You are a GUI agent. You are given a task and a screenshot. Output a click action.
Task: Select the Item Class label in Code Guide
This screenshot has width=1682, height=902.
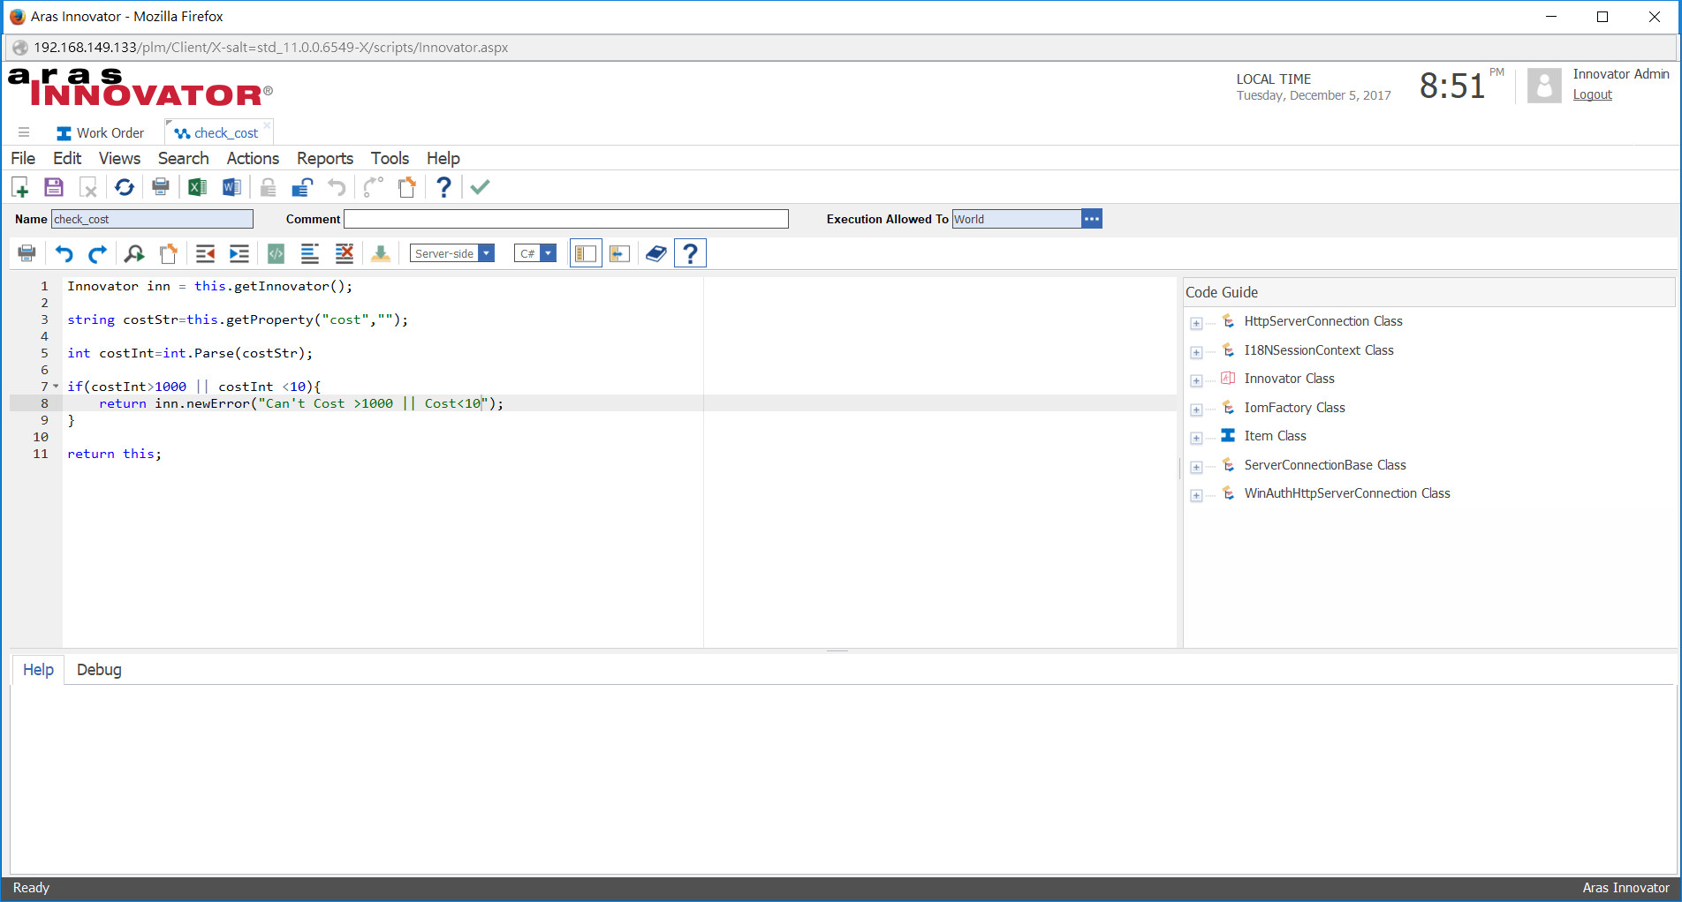pyautogui.click(x=1275, y=436)
